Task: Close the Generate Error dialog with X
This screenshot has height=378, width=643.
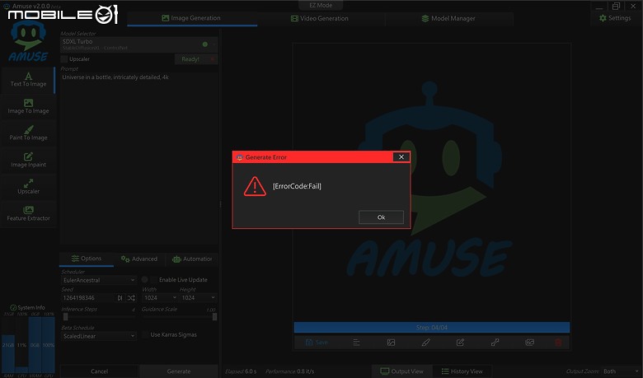Action: [401, 156]
